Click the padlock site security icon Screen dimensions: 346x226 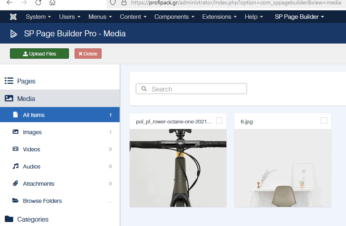pos(124,3)
